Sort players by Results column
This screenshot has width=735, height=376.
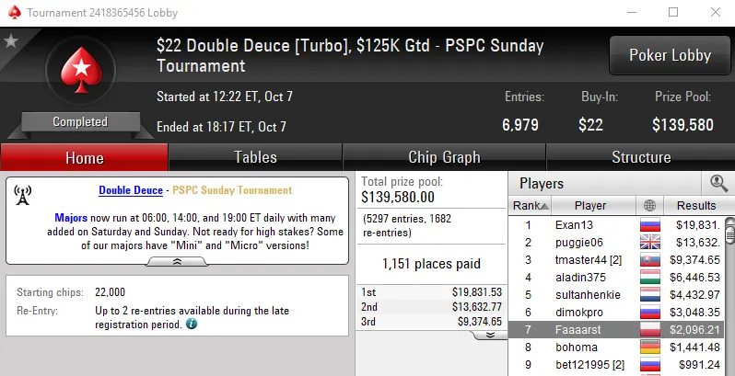[x=695, y=206]
